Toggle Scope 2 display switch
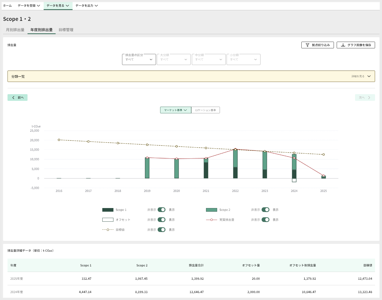 265,210
